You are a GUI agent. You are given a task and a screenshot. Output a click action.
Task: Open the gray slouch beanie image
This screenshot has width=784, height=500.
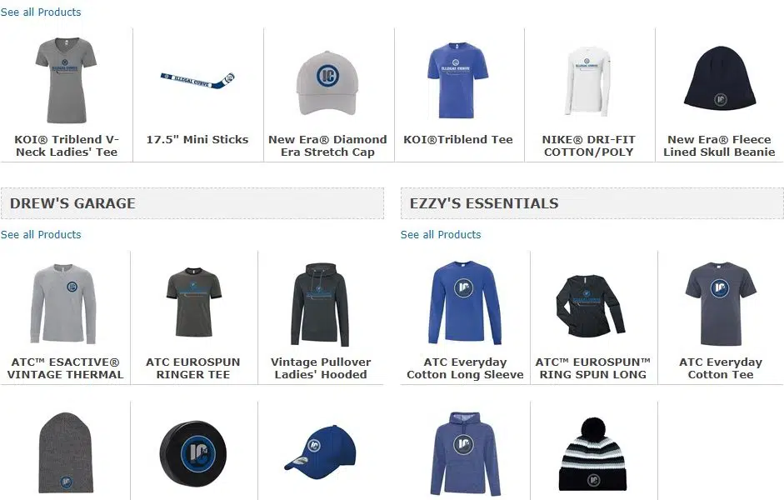66,452
